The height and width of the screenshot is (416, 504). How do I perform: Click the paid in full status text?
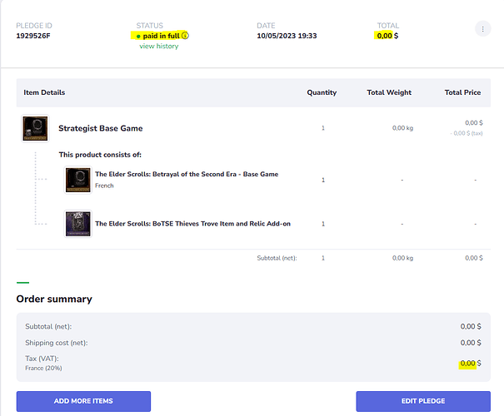pyautogui.click(x=161, y=36)
